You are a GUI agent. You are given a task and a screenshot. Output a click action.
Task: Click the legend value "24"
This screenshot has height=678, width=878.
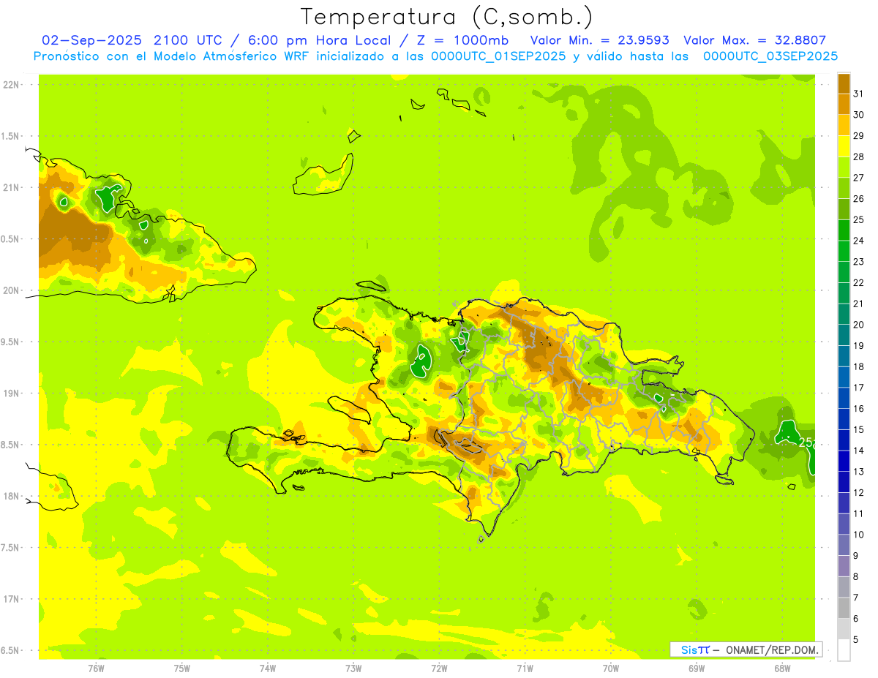click(858, 241)
